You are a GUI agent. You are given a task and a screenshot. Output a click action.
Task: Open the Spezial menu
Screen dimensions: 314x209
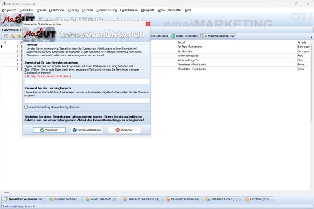(41, 10)
